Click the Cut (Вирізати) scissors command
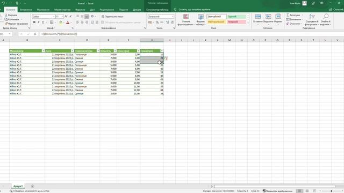 tap(11, 15)
